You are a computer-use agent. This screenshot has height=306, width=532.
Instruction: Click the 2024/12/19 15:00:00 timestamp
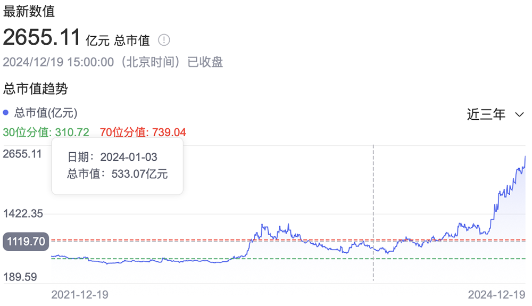pyautogui.click(x=59, y=62)
